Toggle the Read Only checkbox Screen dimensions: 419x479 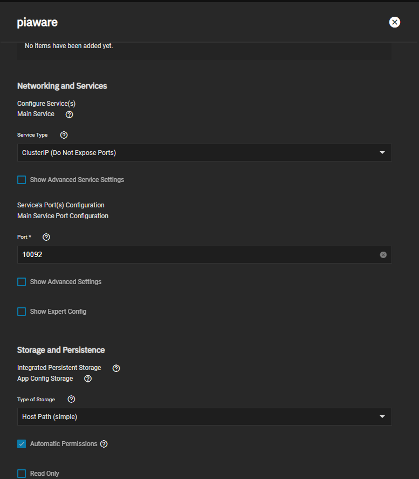coord(22,474)
